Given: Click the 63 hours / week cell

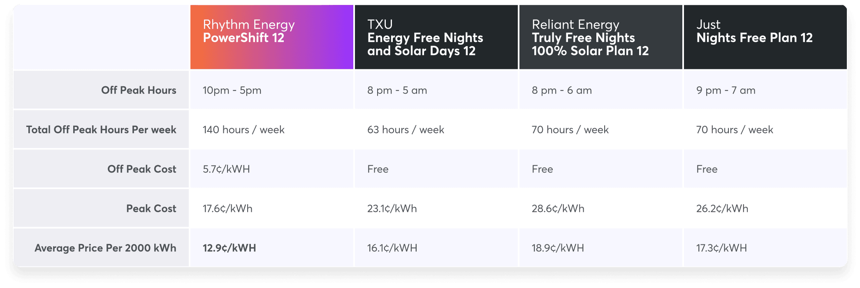Looking at the screenshot, I should [406, 130].
